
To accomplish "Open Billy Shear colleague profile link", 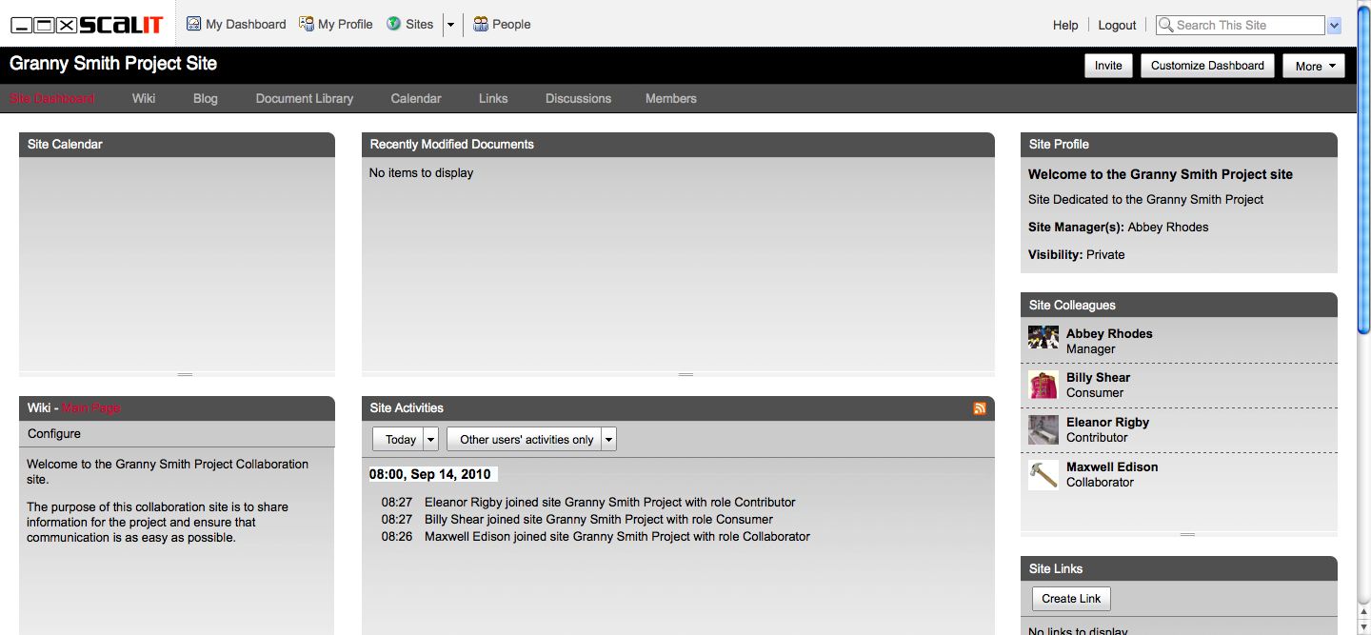I will 1098,377.
